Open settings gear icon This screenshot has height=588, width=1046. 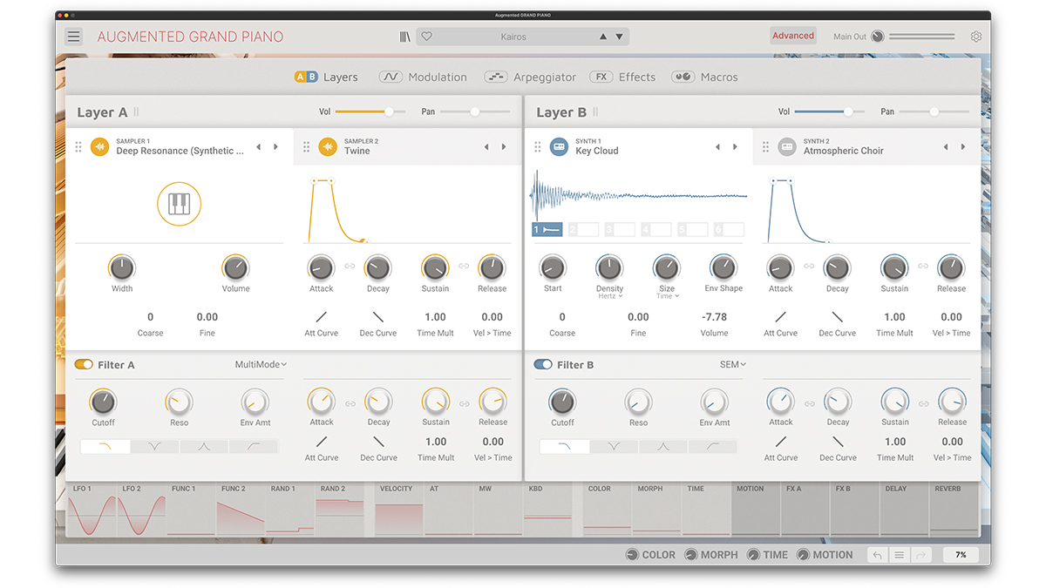pos(976,37)
